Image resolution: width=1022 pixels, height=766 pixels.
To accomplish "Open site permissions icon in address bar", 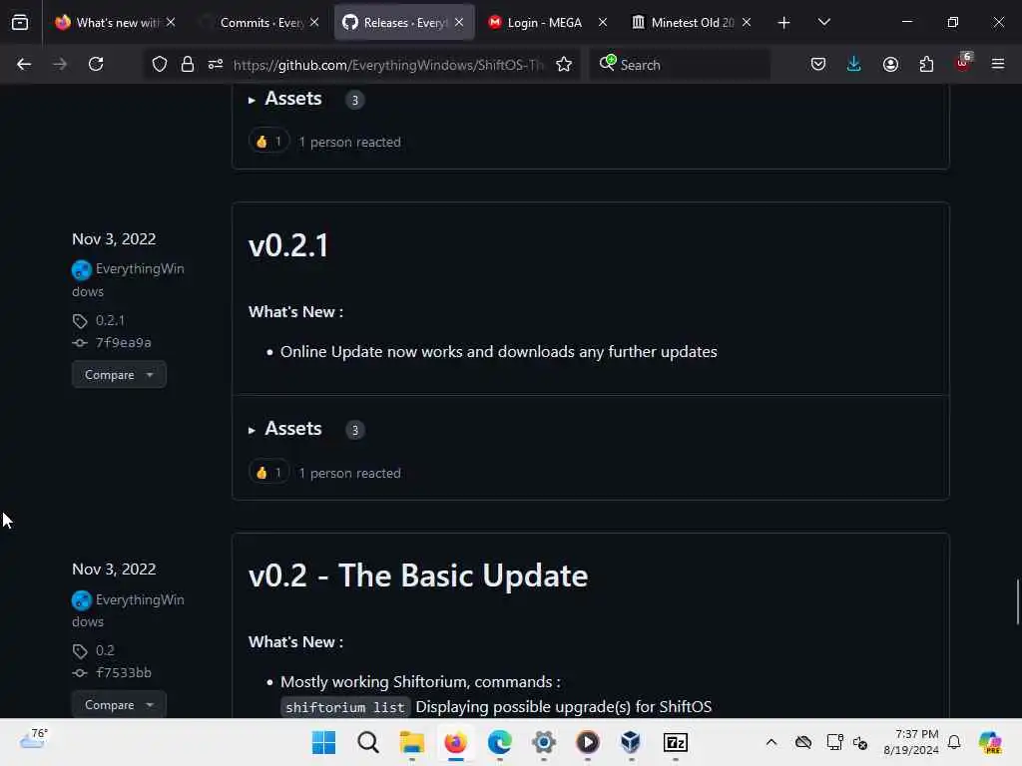I will pos(216,64).
